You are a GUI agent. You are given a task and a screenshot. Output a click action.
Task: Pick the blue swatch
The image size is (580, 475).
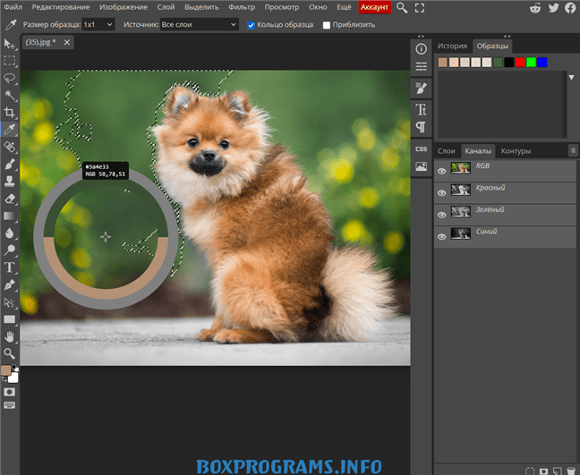(x=542, y=62)
